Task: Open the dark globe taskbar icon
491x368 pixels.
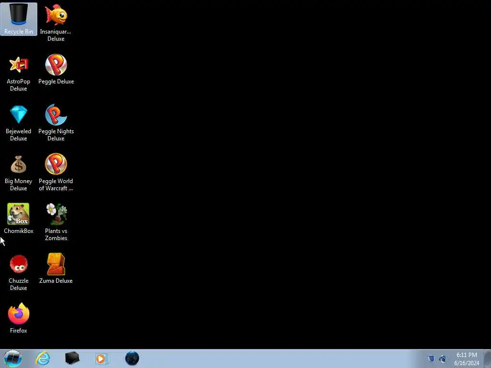Action: [132, 358]
